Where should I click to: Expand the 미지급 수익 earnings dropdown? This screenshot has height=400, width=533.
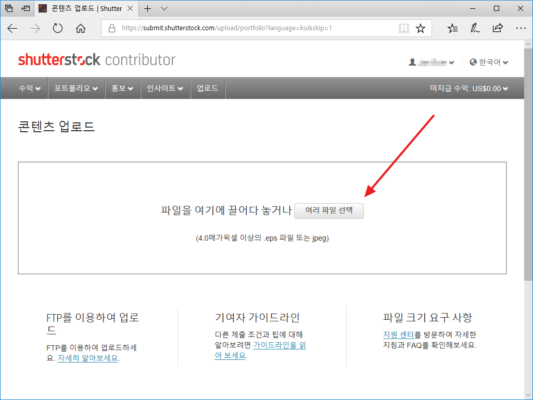pyautogui.click(x=469, y=89)
